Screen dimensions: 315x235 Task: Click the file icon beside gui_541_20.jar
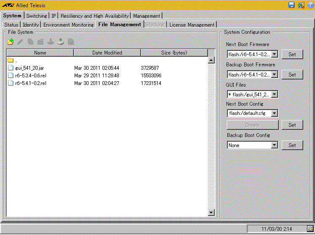tap(11, 68)
